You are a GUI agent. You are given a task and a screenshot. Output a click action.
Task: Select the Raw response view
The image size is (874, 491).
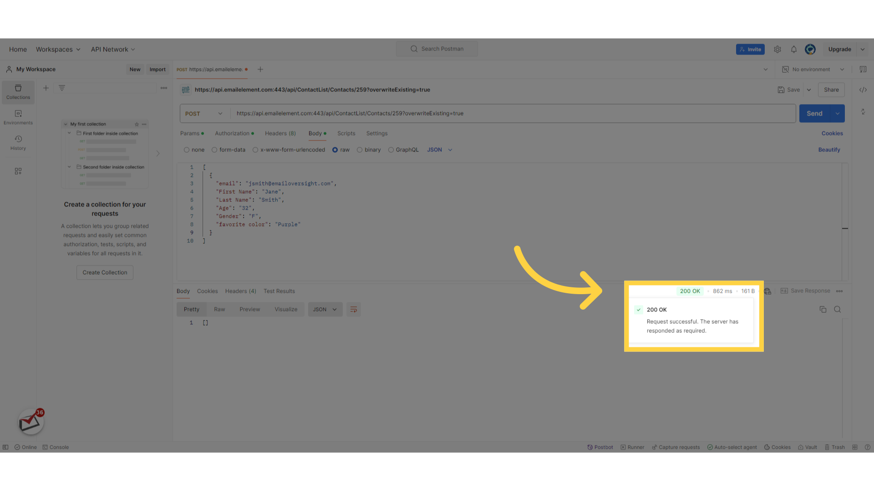(219, 310)
